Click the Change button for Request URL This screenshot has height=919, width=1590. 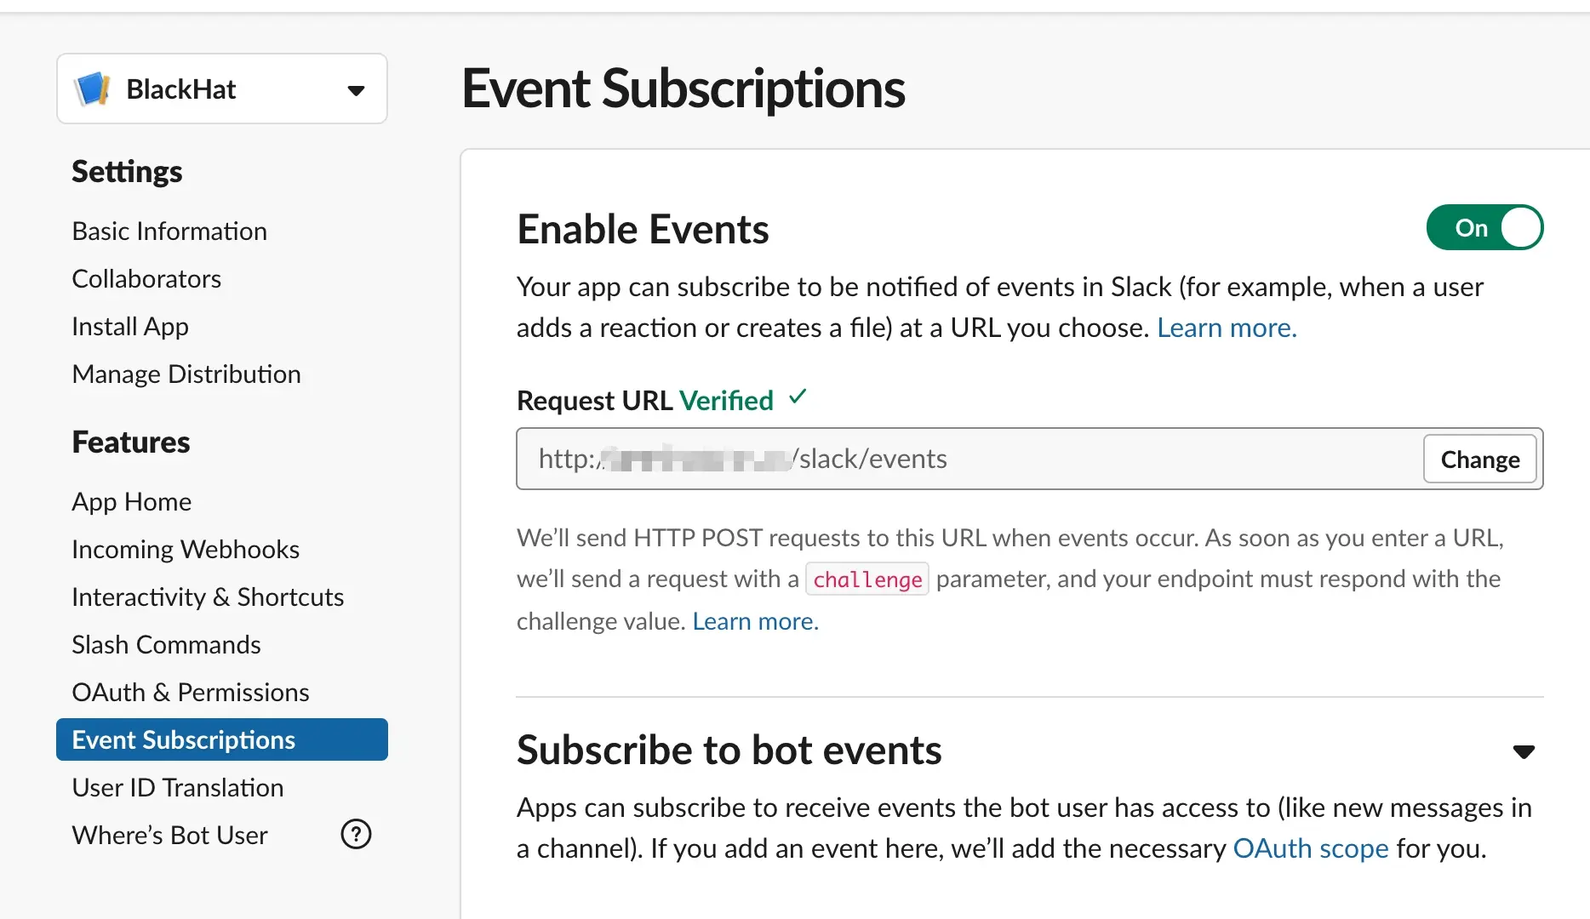1479,459
